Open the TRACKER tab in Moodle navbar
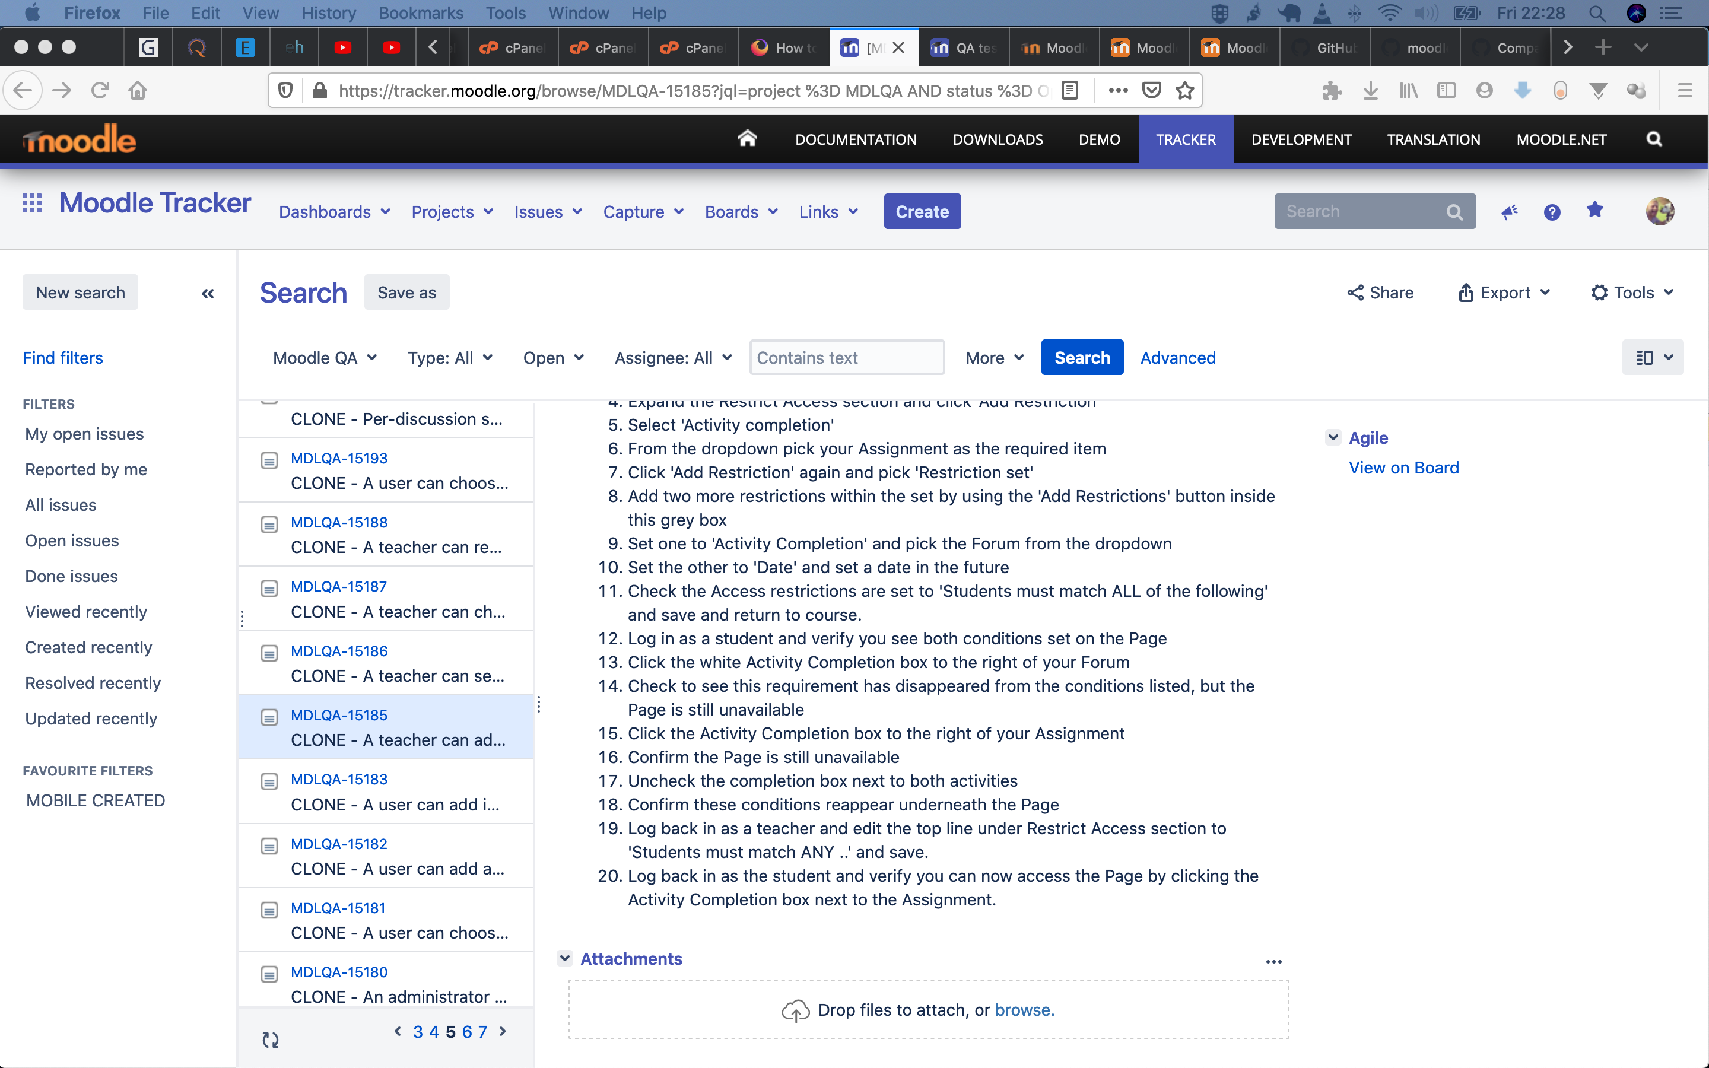Screen dimensions: 1709x1068 coord(1186,139)
